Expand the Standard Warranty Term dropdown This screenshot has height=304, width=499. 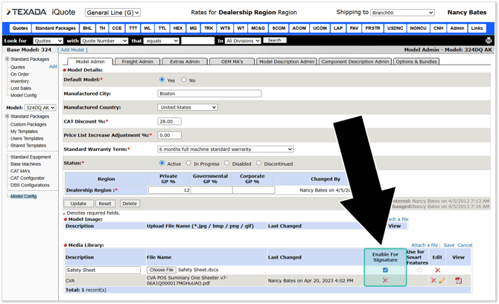coord(226,149)
